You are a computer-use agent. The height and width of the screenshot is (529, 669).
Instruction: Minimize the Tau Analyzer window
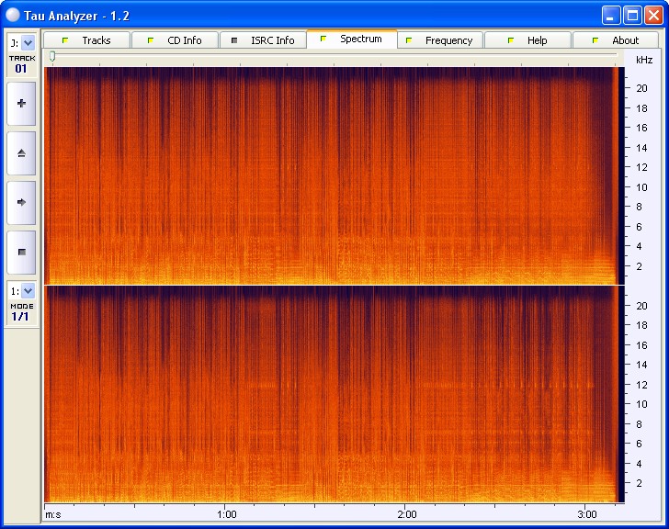(611, 15)
